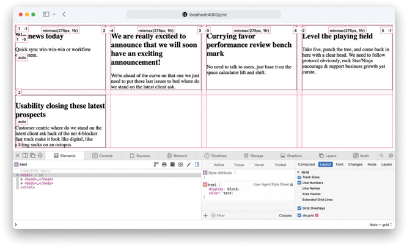Enable the Line Names checkbox
The image size is (407, 247).
click(x=299, y=188)
